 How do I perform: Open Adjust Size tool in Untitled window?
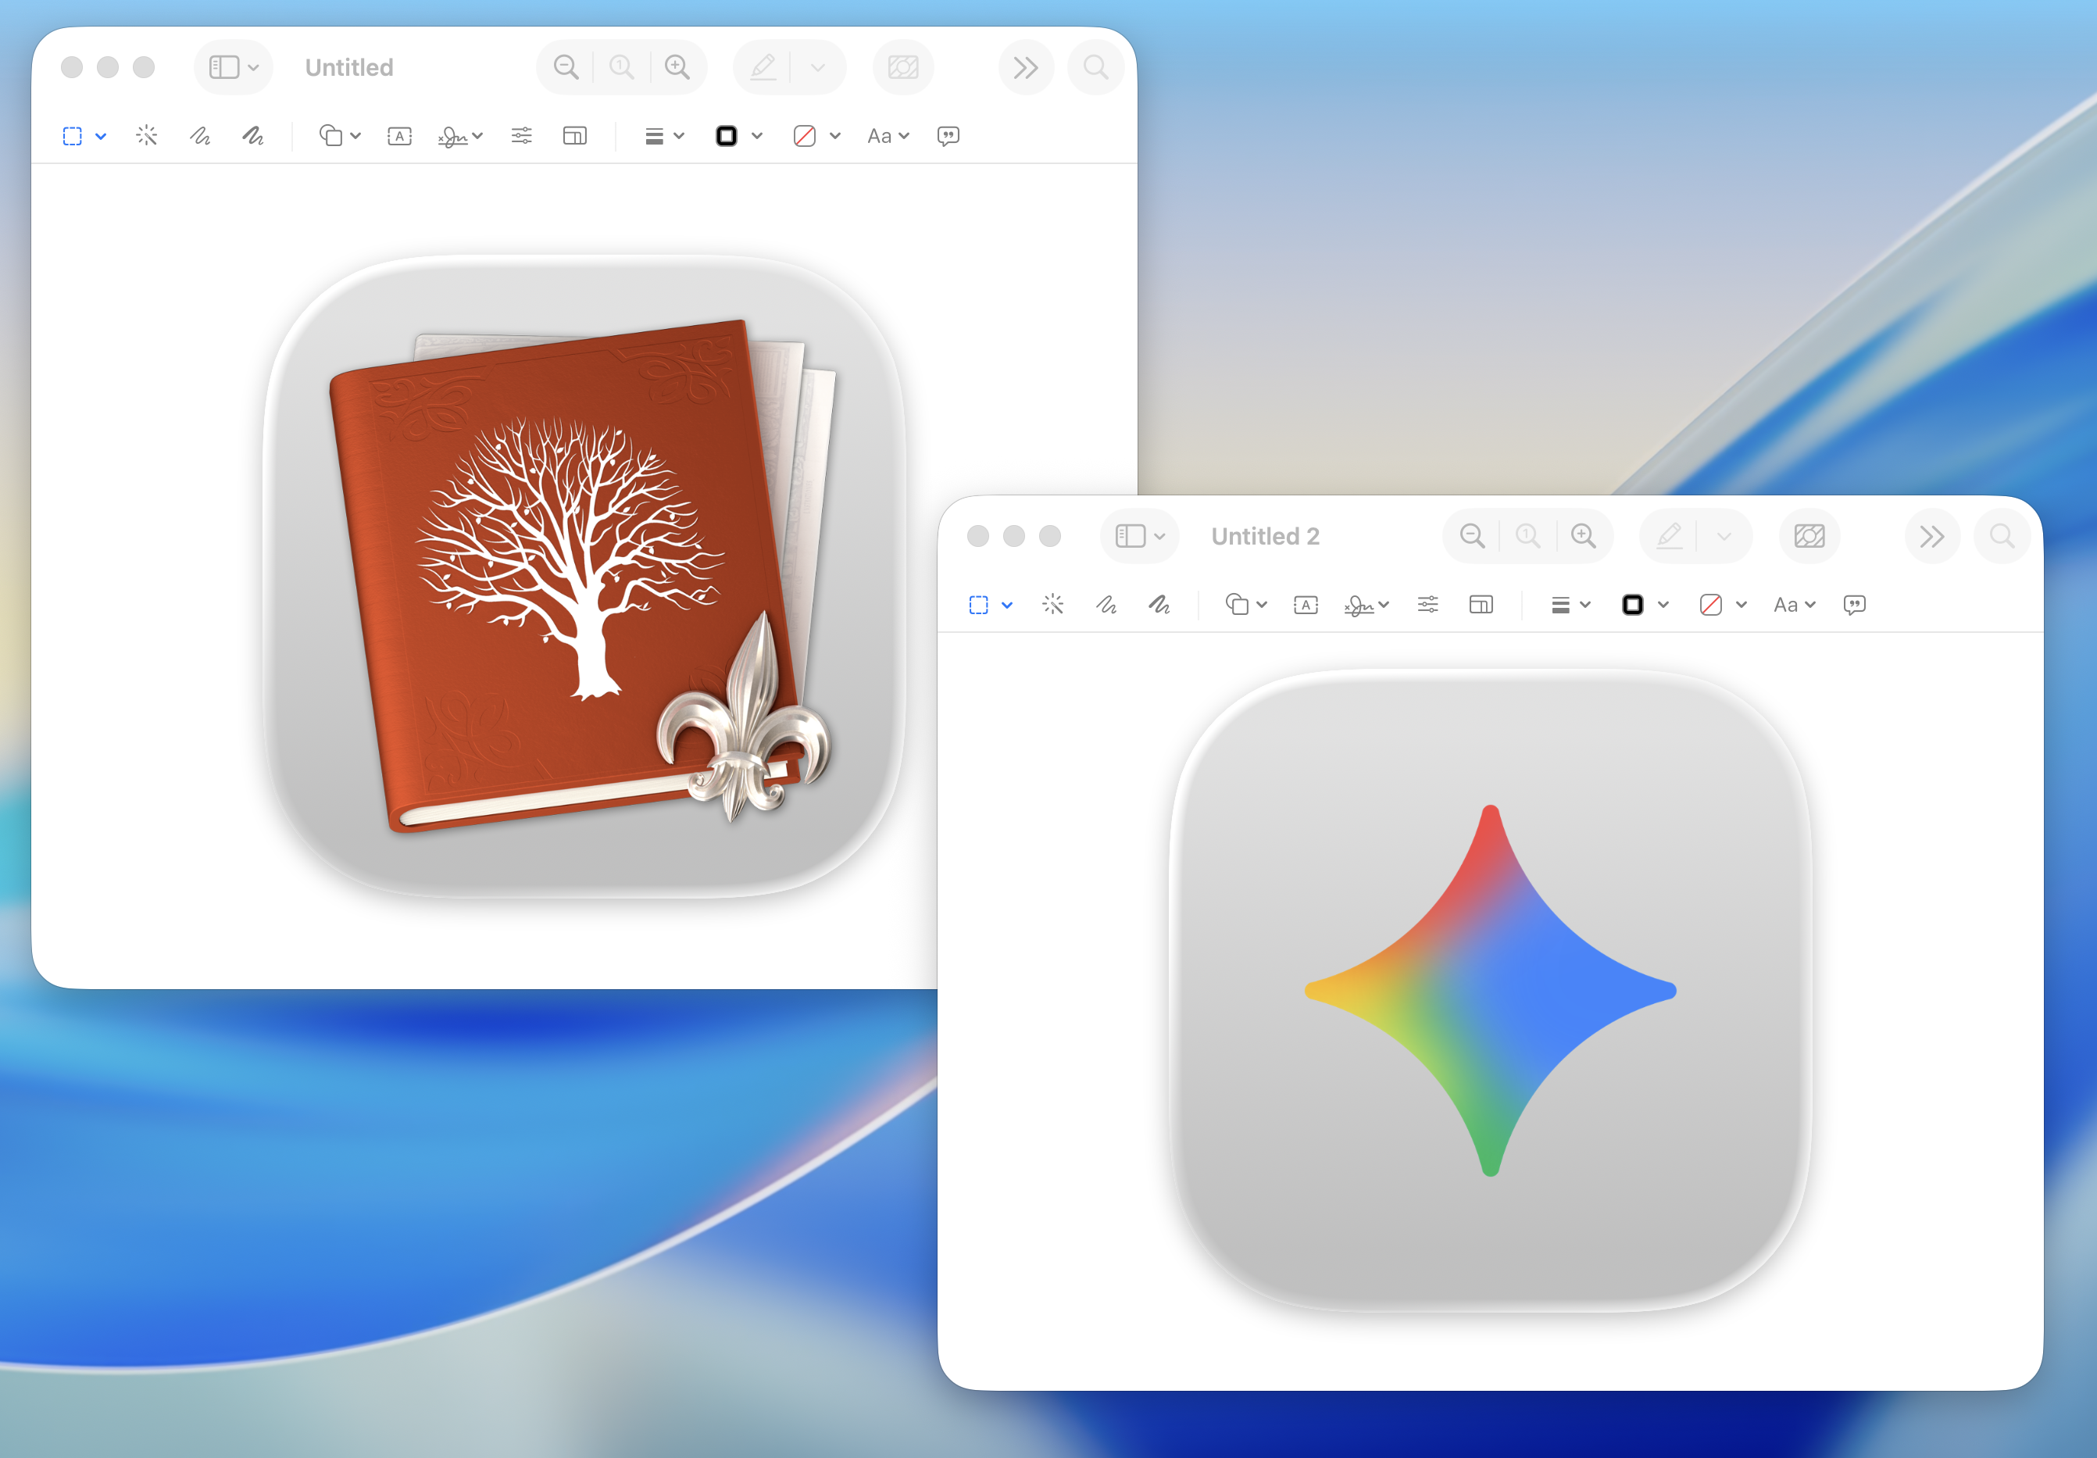pyautogui.click(x=574, y=136)
